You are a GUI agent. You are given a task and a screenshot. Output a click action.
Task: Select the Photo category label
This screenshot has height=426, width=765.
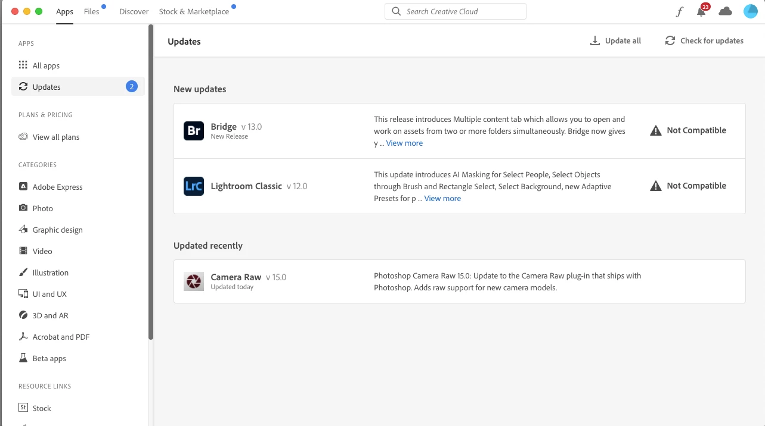pyautogui.click(x=43, y=208)
